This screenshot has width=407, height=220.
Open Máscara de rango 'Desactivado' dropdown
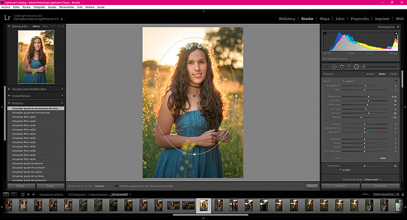click(x=373, y=179)
